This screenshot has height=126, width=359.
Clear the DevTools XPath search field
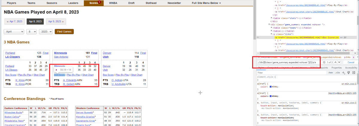tap(324, 62)
